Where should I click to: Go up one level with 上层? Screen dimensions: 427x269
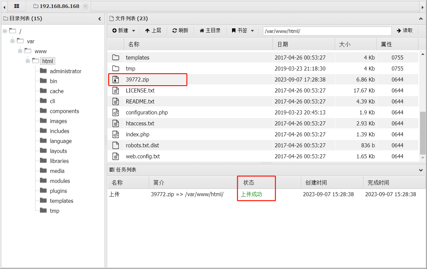(x=153, y=31)
